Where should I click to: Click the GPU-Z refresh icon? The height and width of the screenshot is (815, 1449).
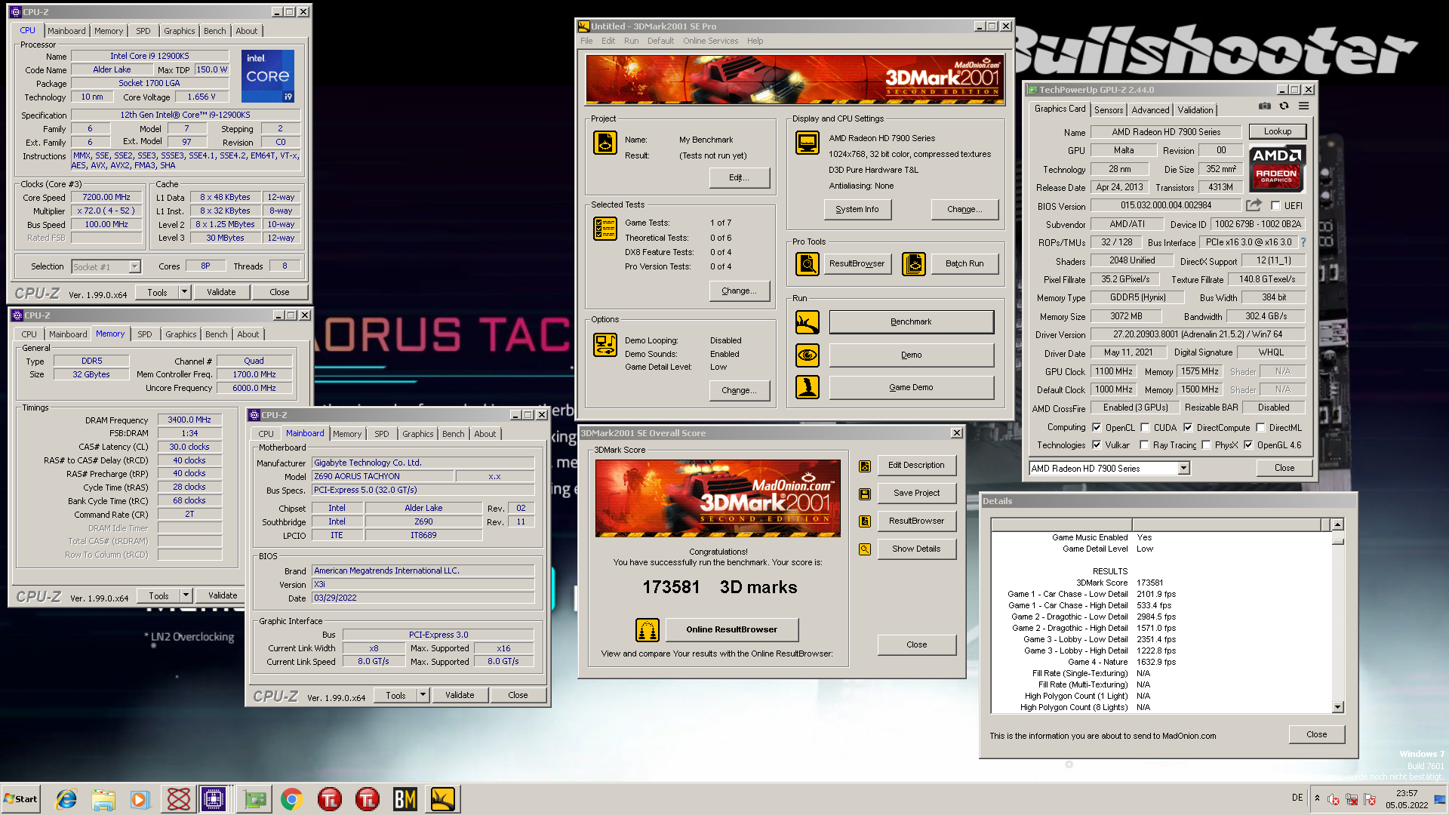point(1284,106)
